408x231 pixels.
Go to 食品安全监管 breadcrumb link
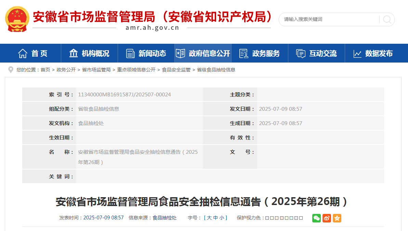click(176, 70)
